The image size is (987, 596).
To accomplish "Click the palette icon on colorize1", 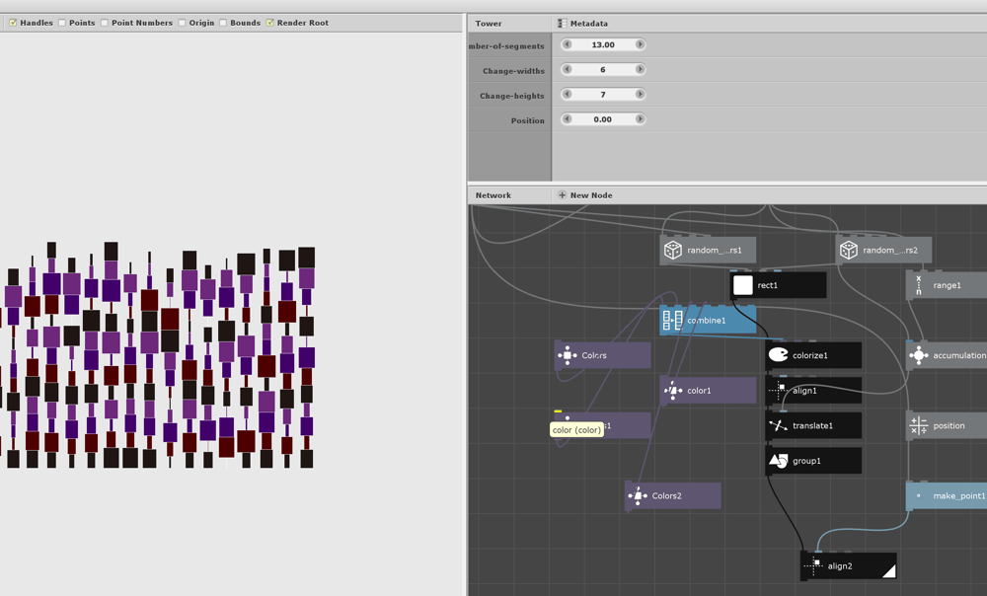I will coord(778,355).
